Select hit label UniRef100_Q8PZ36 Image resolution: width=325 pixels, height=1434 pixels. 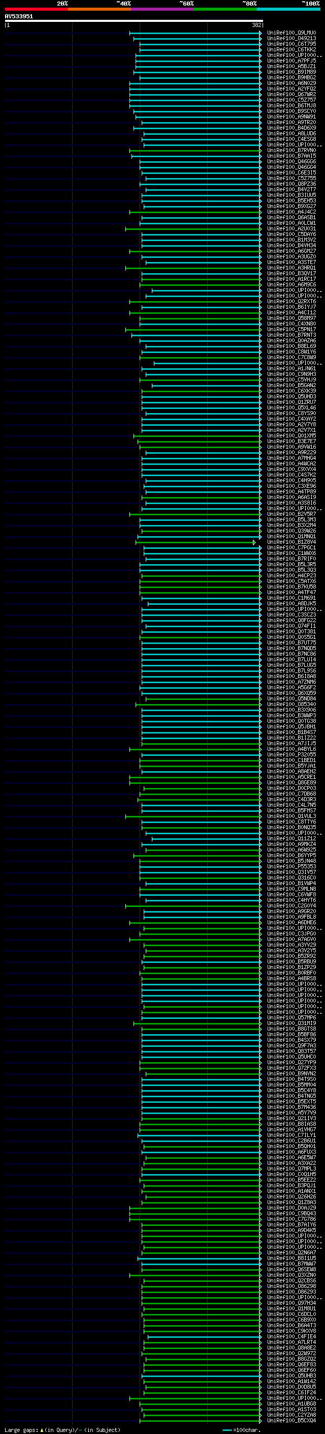pyautogui.click(x=291, y=184)
